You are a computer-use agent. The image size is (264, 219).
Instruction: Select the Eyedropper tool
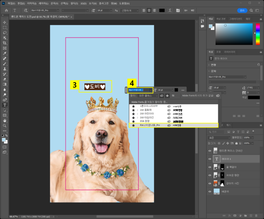click(4, 53)
